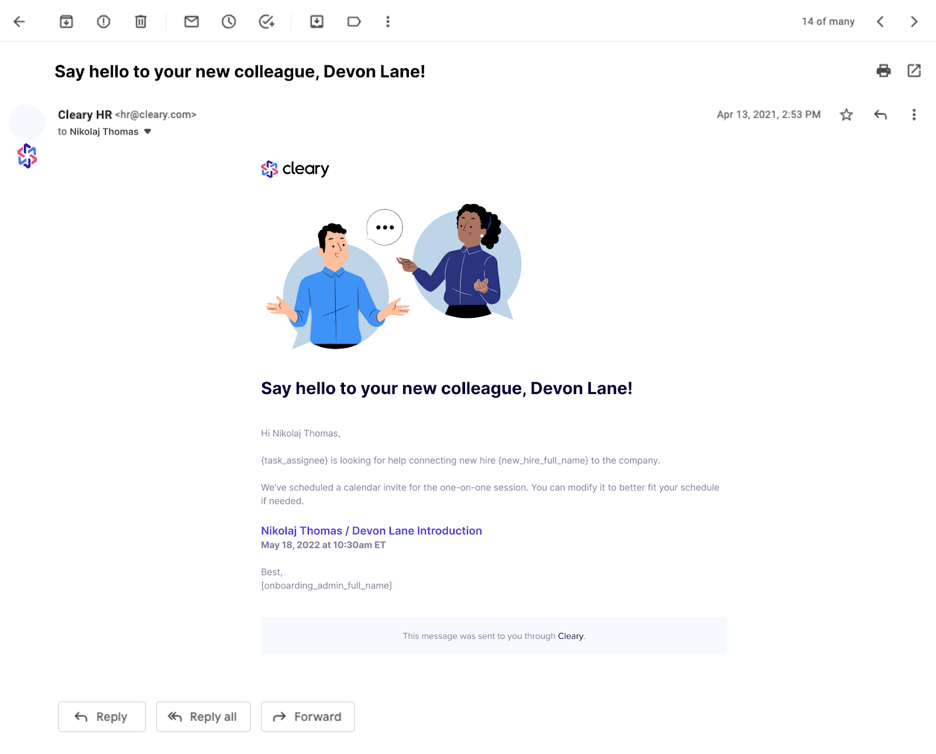Archive this email
This screenshot has height=754, width=936.
67,22
